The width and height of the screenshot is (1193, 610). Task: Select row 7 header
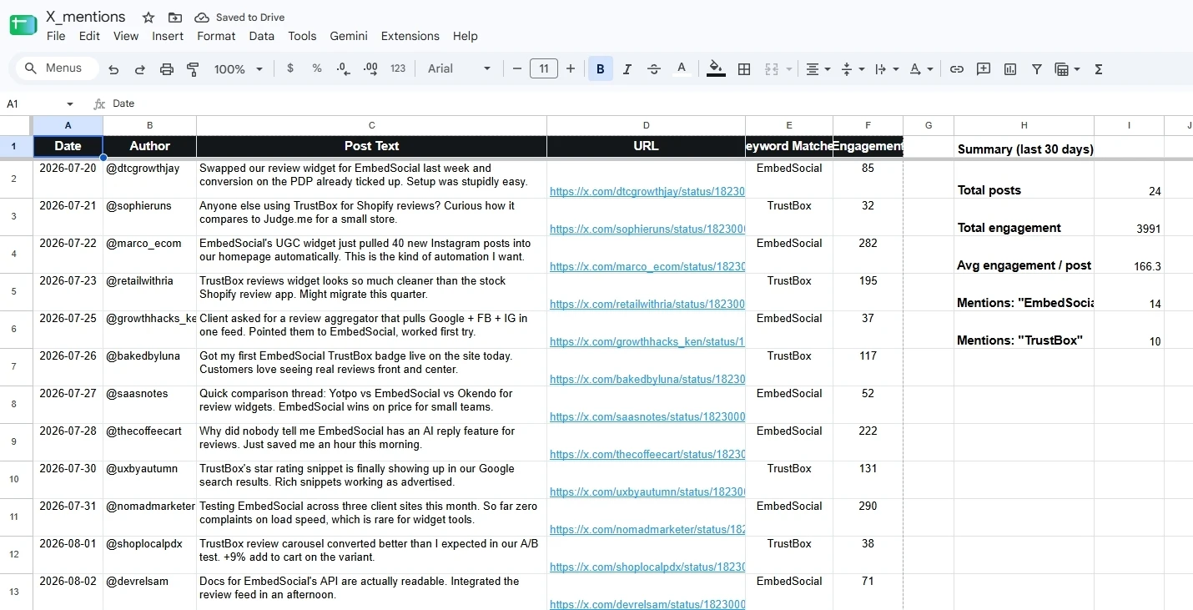coord(13,367)
